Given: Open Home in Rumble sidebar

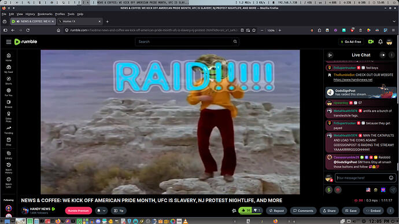Looking at the screenshot, I should pos(9,57).
